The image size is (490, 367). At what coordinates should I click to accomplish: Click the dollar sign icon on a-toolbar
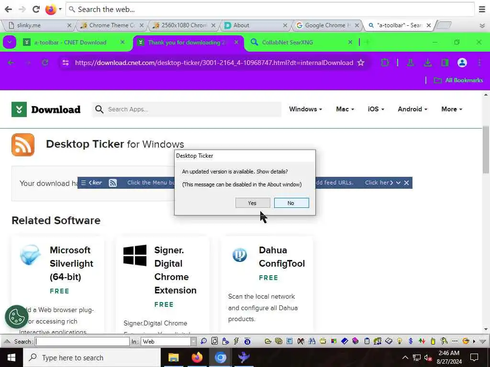click(x=411, y=341)
